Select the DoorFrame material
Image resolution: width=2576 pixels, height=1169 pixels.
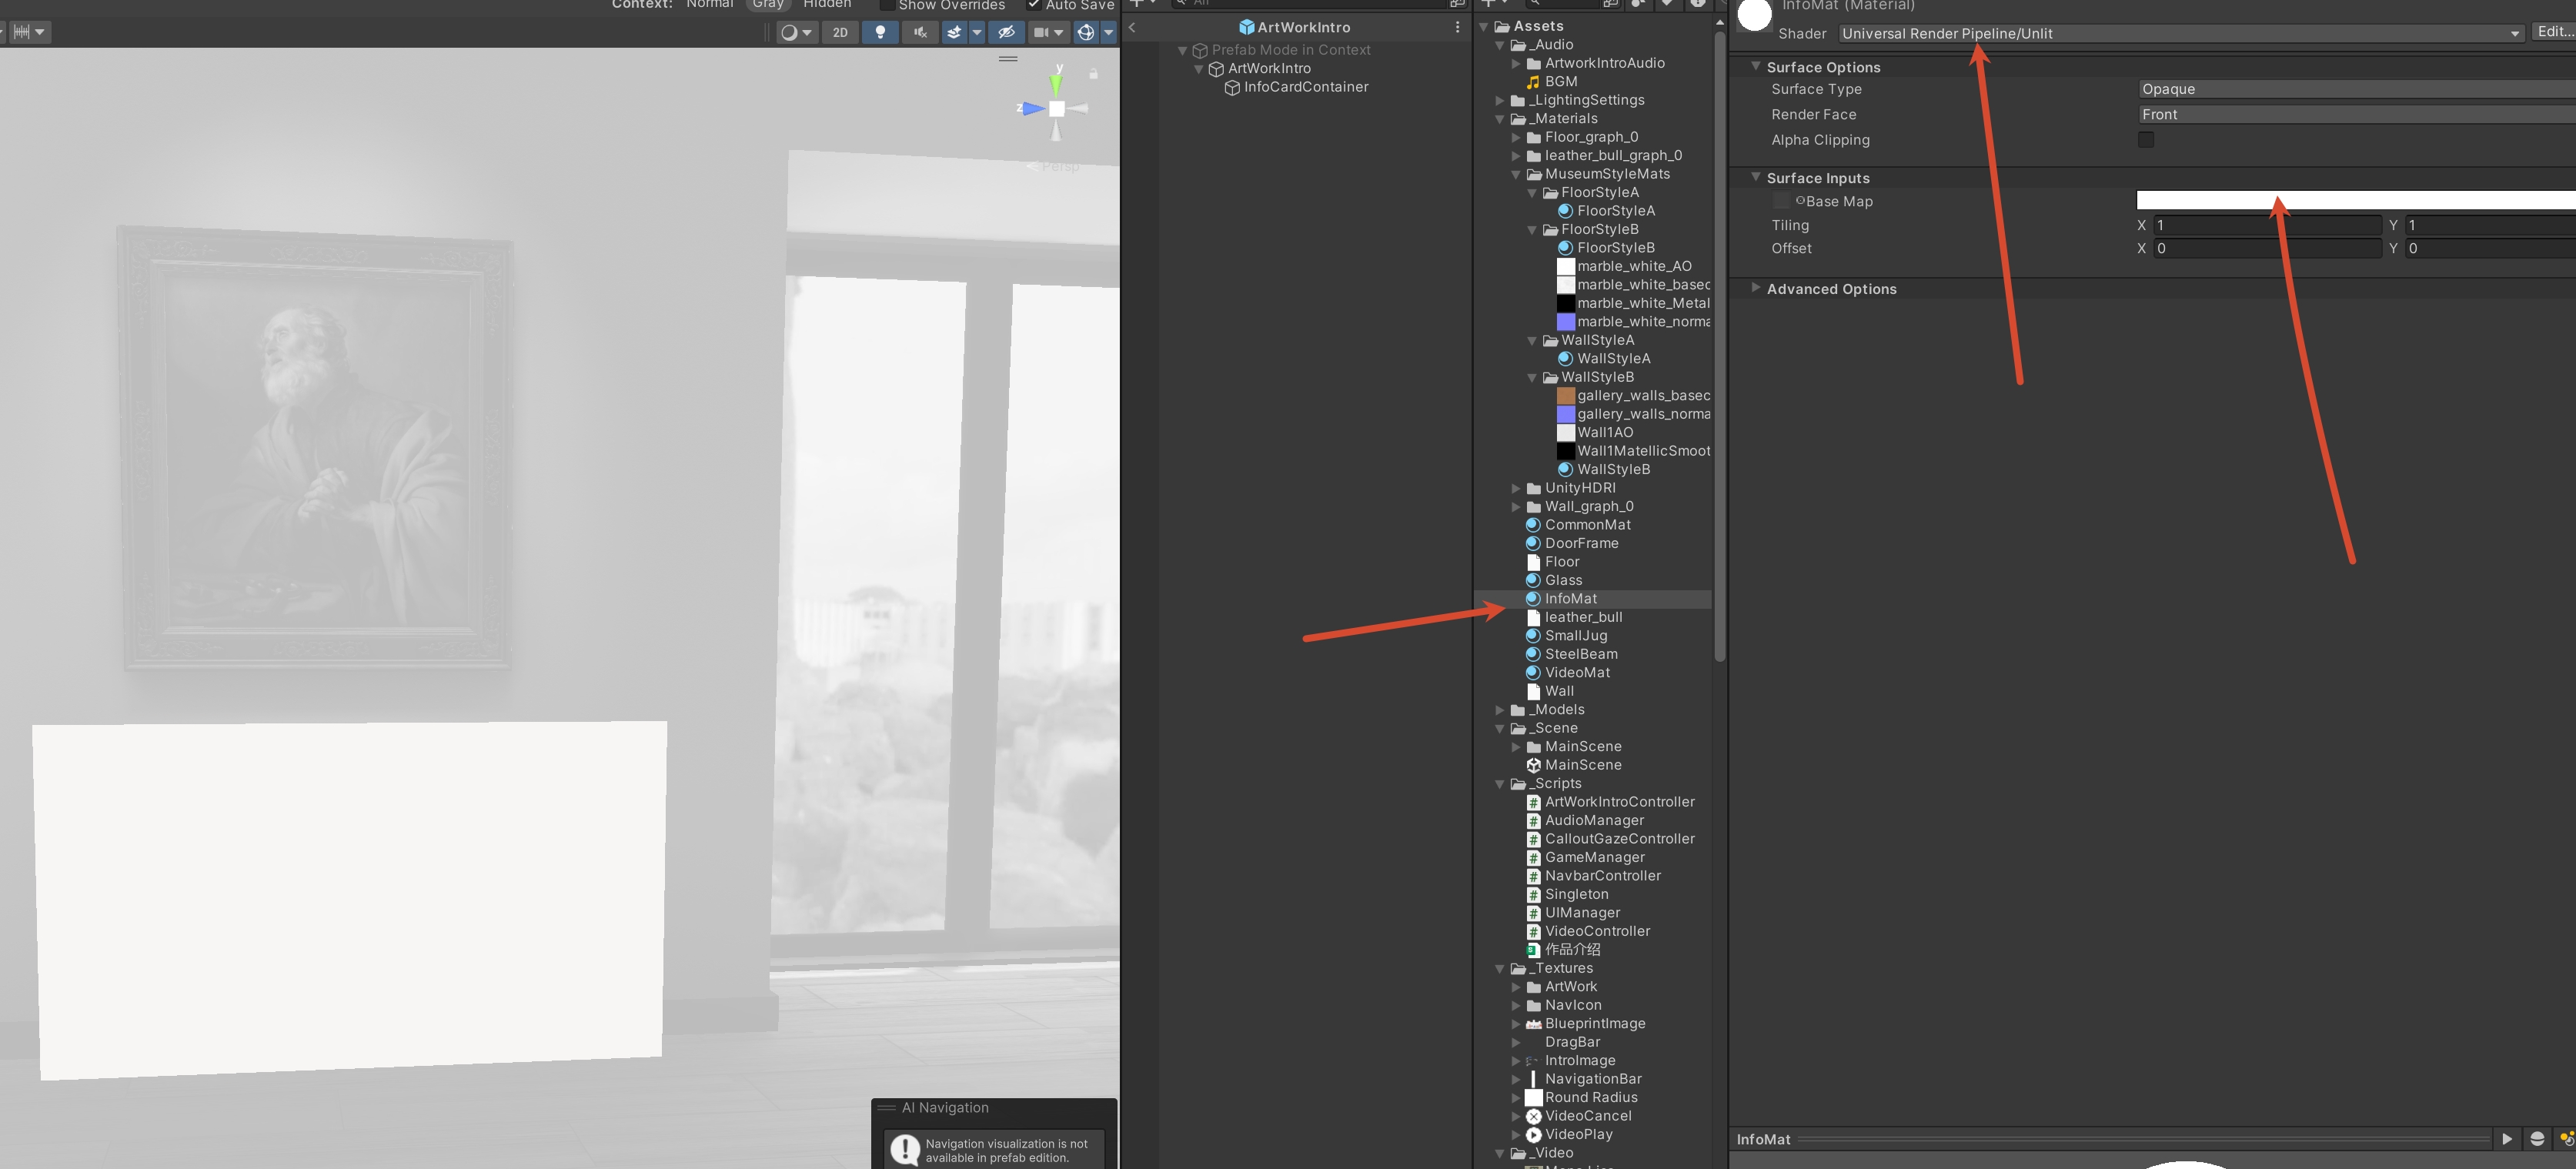[x=1581, y=544]
